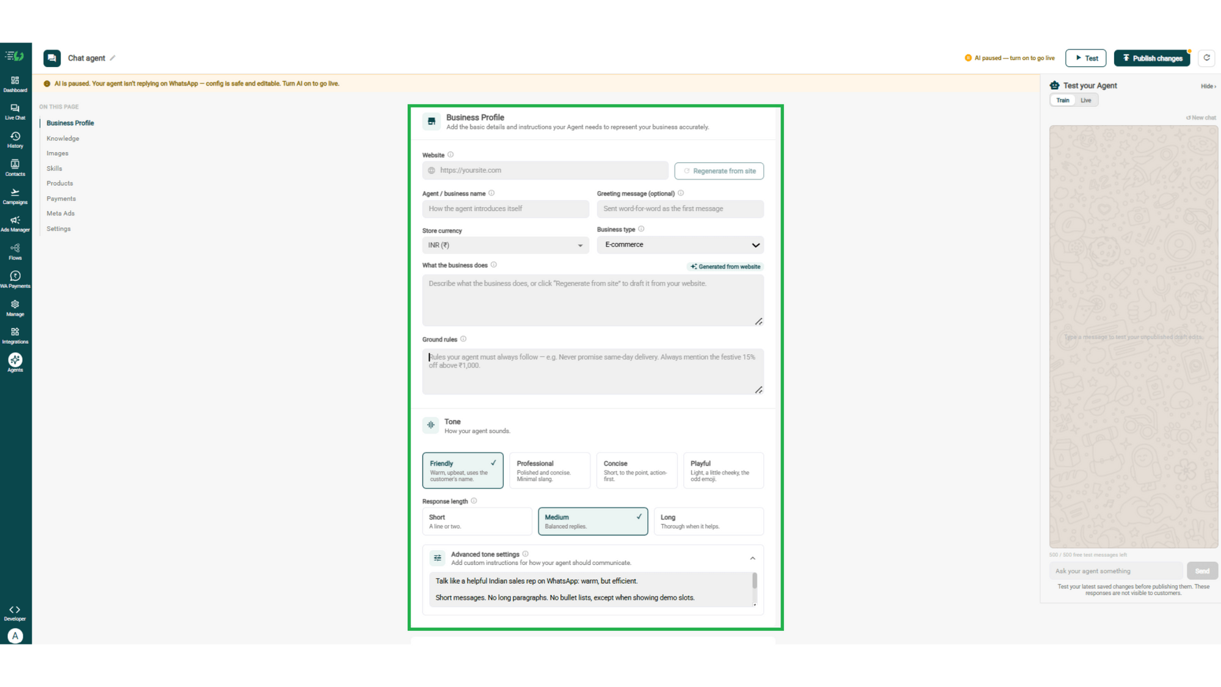
Task: Click the Ground rules textarea
Action: pos(593,371)
